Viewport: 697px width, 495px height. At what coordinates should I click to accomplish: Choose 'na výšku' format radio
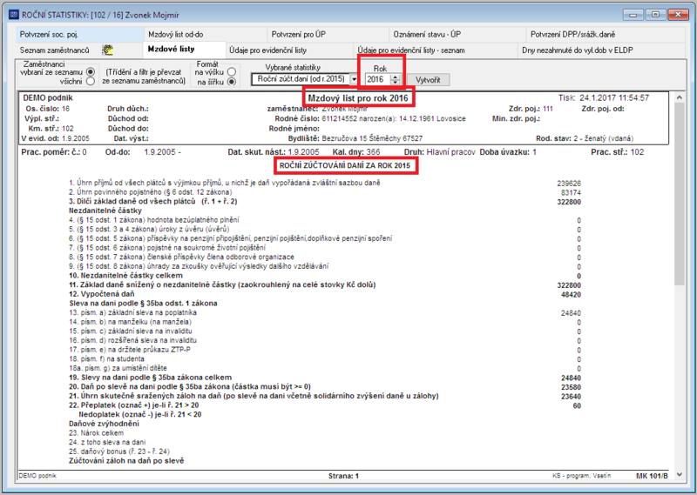(x=231, y=71)
